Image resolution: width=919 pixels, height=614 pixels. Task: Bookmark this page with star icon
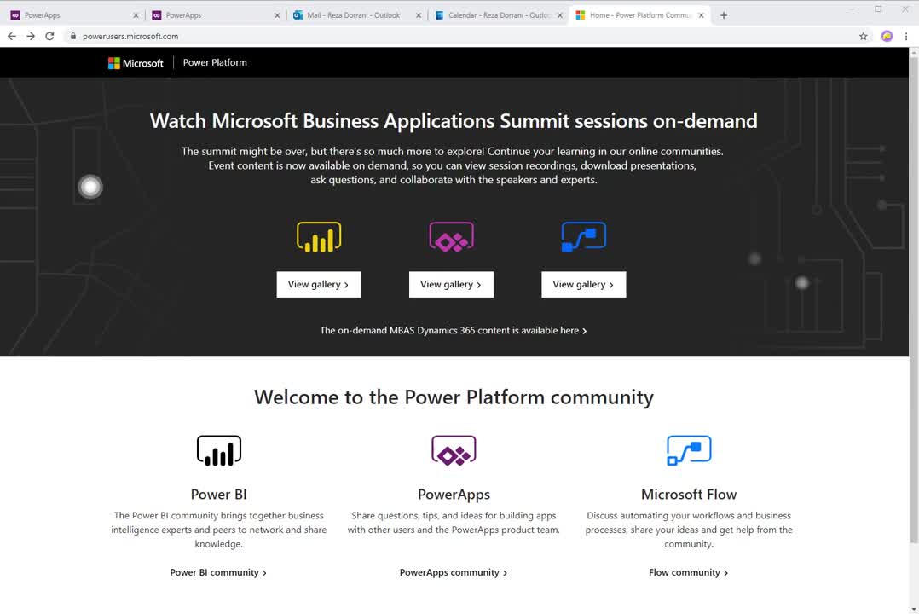coord(864,37)
